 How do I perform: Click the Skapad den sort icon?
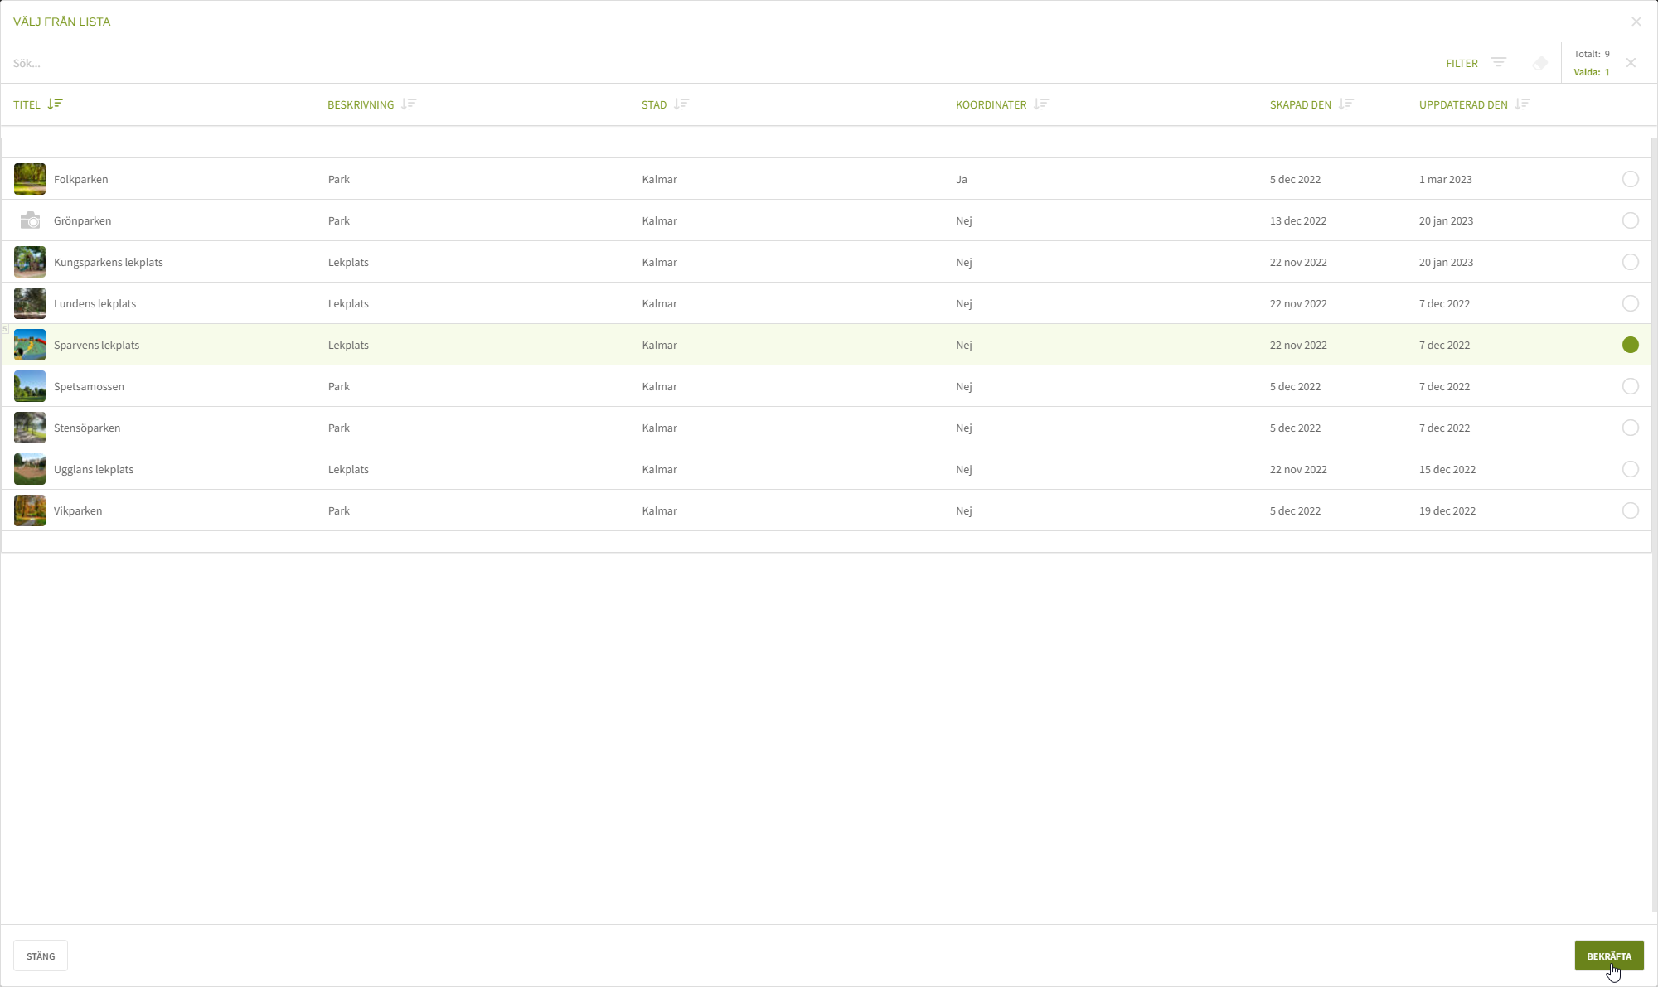(1345, 104)
